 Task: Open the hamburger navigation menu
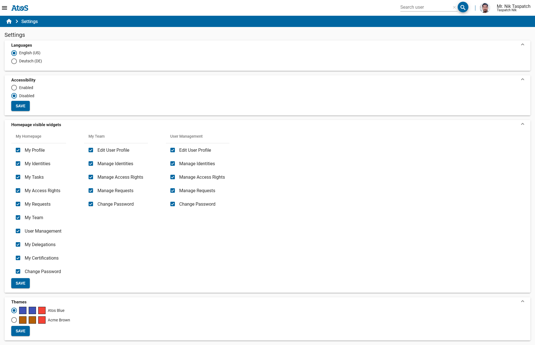(x=4, y=8)
